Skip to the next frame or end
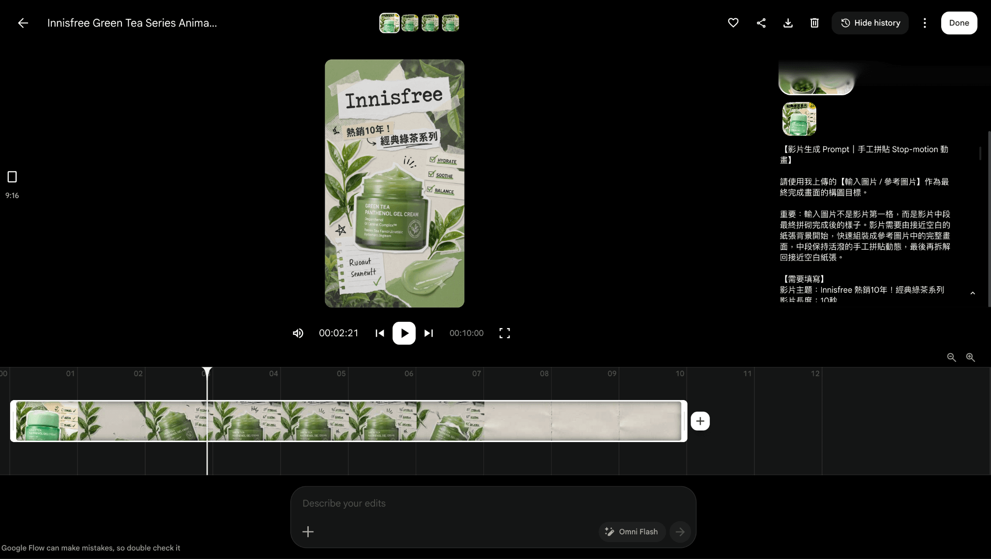The height and width of the screenshot is (559, 991). pos(429,333)
